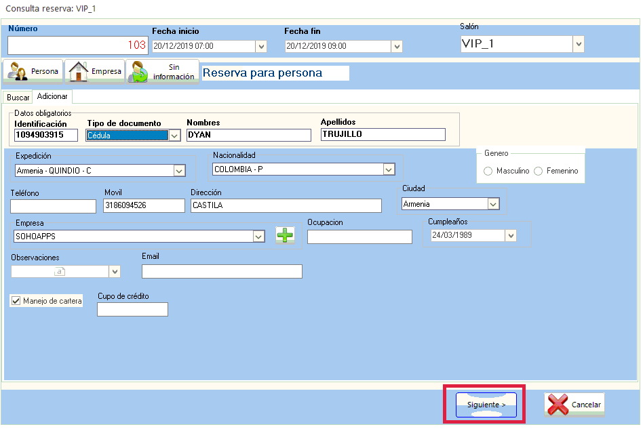Expand the Ciudad Armenia dropdown
This screenshot has width=643, height=429.
click(493, 204)
